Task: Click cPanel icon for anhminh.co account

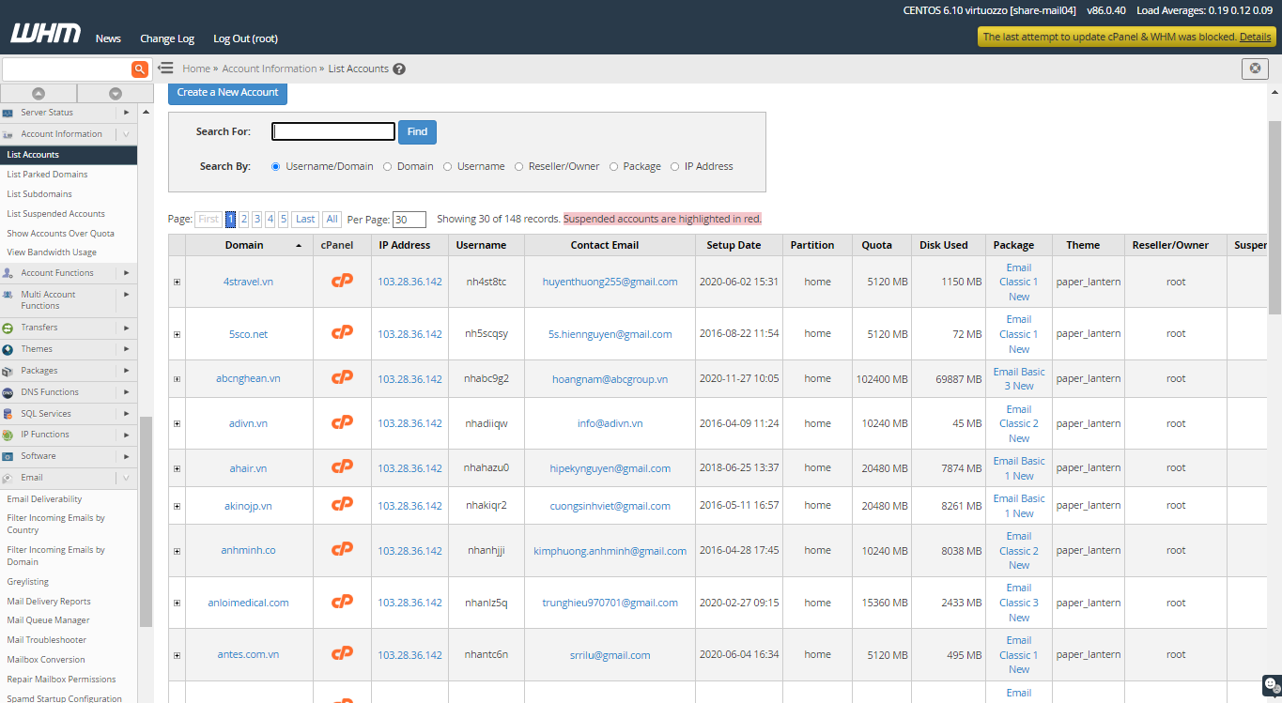Action: pyautogui.click(x=343, y=549)
